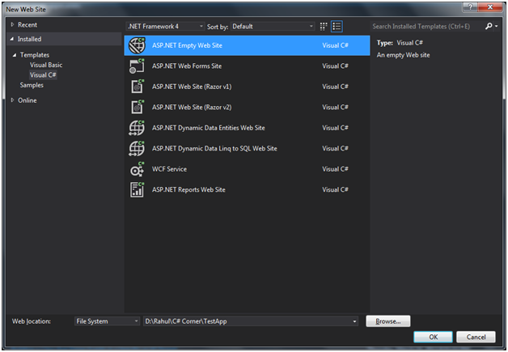508x352 pixels.
Task: Select ASP.NET Web Site (Razor v2) name
Action: click(192, 108)
